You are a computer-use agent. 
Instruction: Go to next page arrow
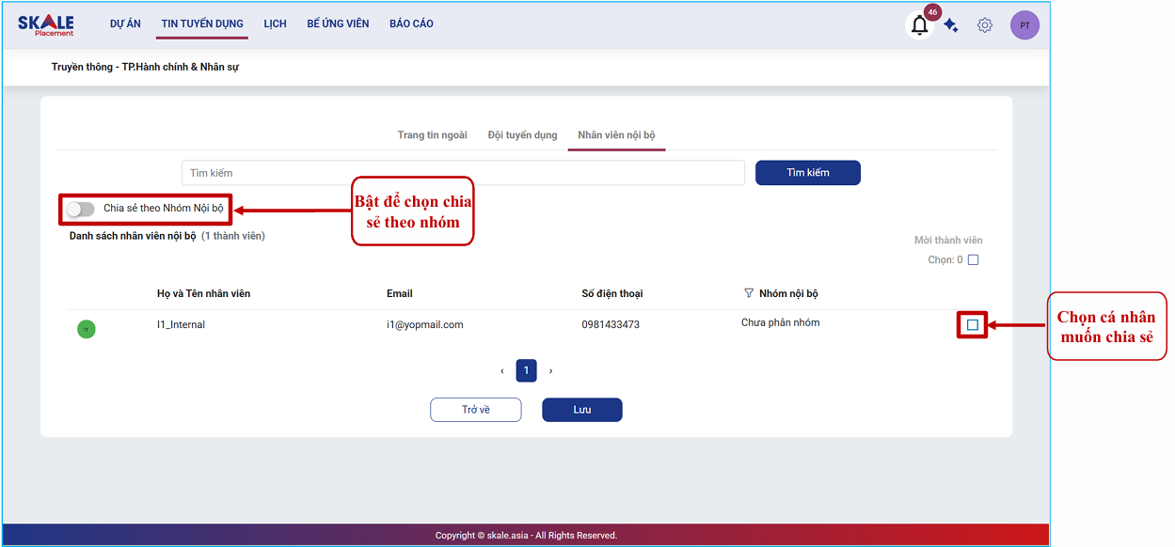tap(550, 371)
